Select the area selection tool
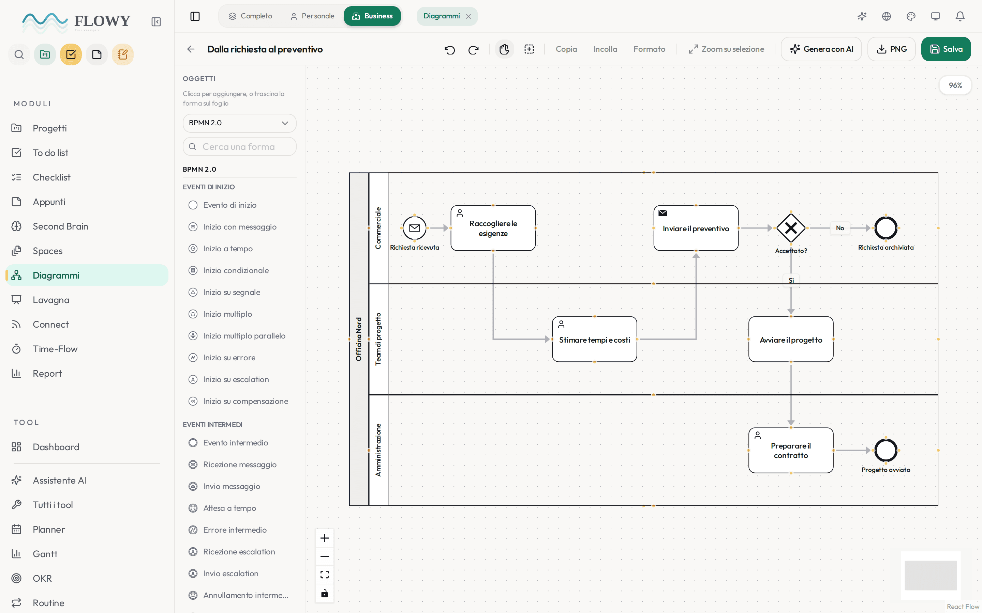This screenshot has height=613, width=982. pyautogui.click(x=529, y=49)
